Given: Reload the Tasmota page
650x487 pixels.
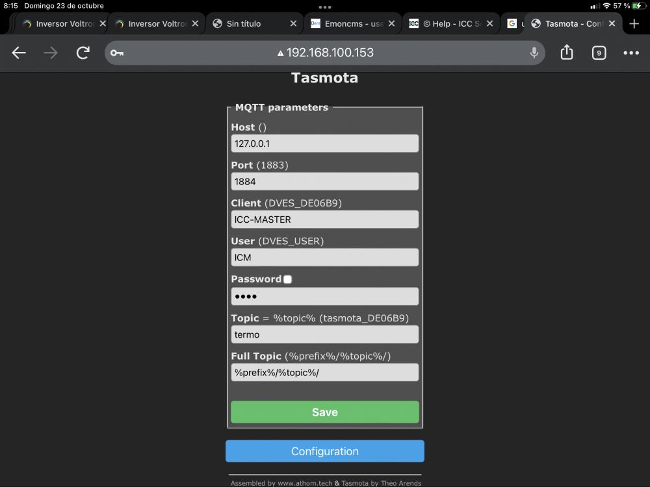Looking at the screenshot, I should (83, 53).
